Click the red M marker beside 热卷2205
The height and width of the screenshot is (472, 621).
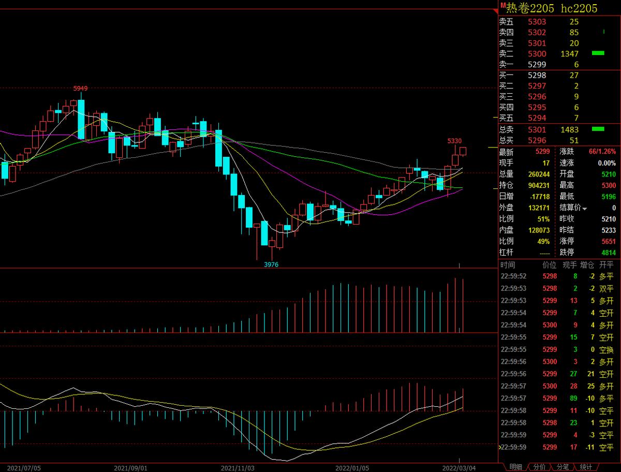point(502,5)
